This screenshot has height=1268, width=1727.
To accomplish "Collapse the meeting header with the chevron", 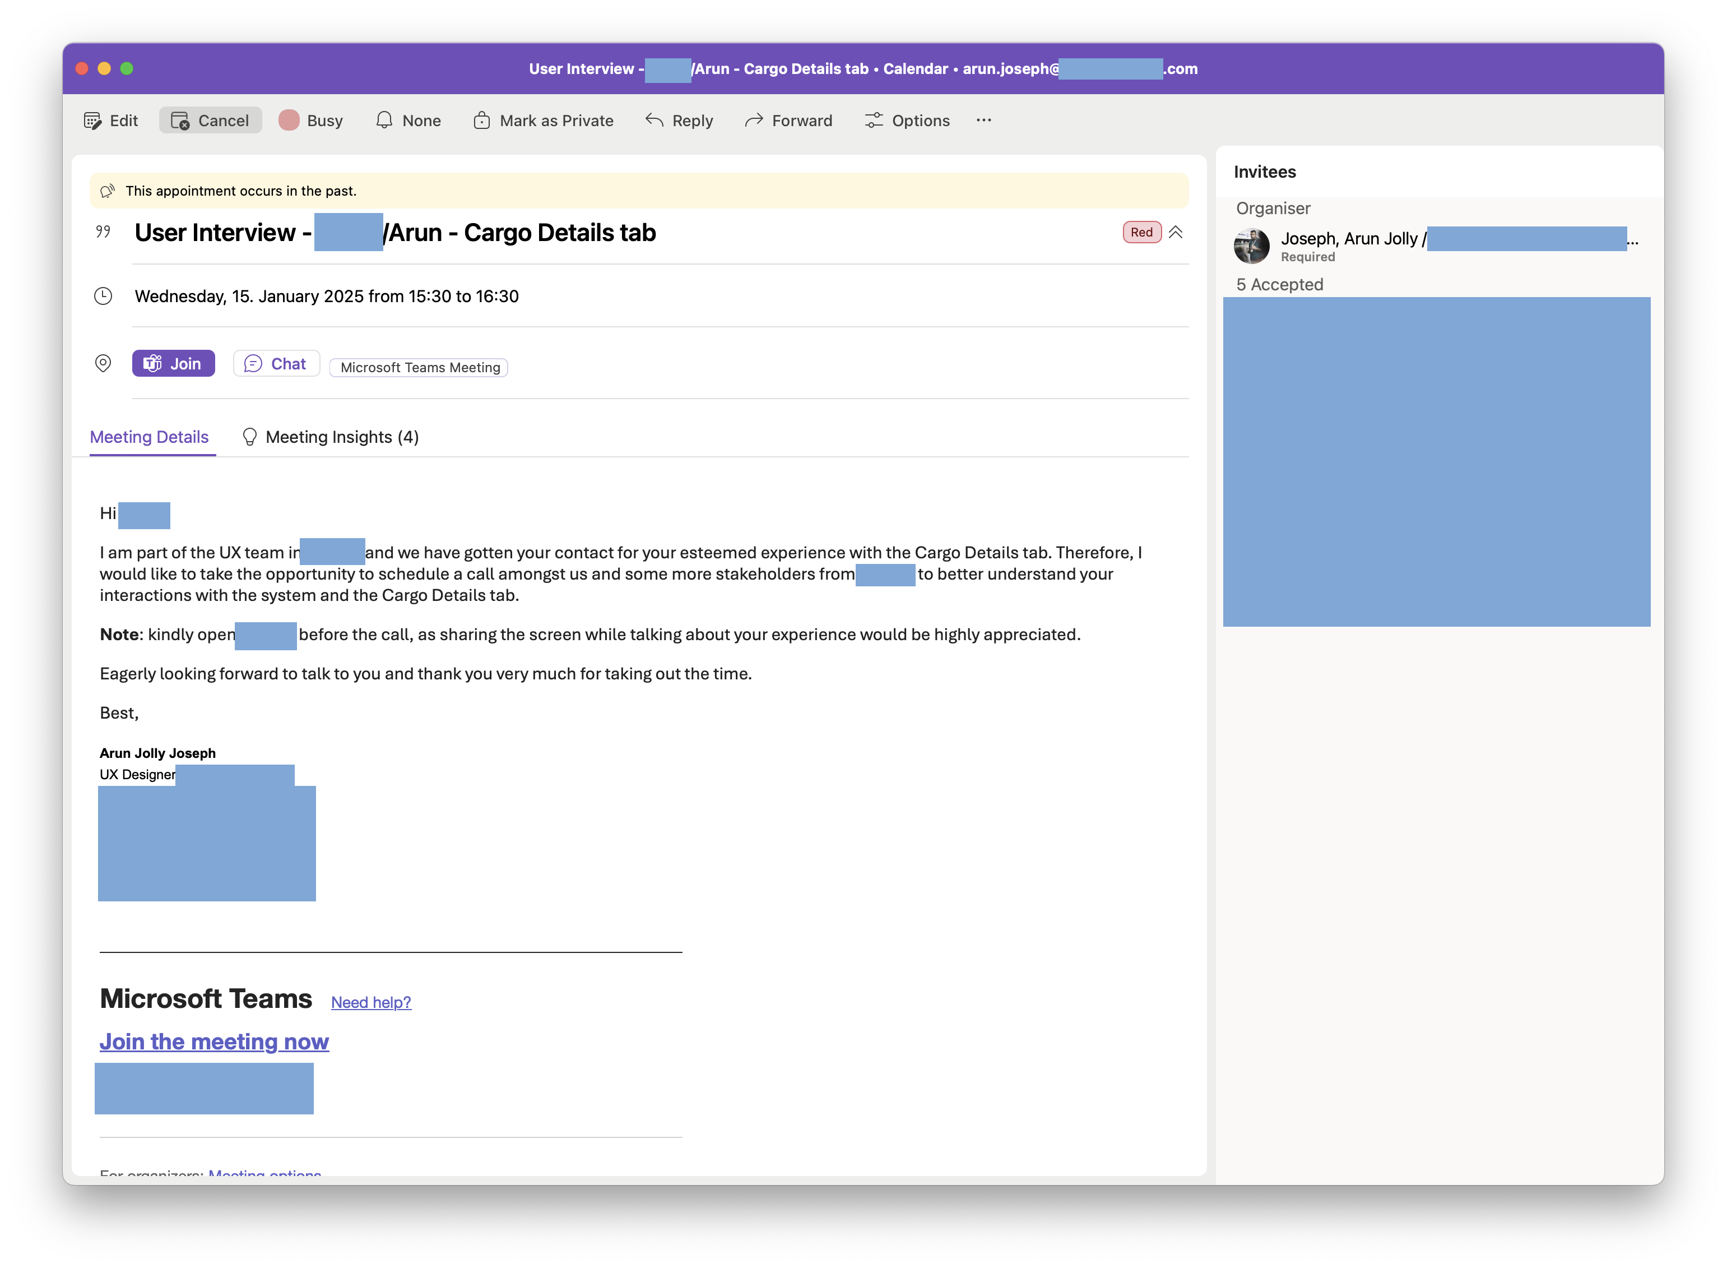I will [x=1176, y=233].
